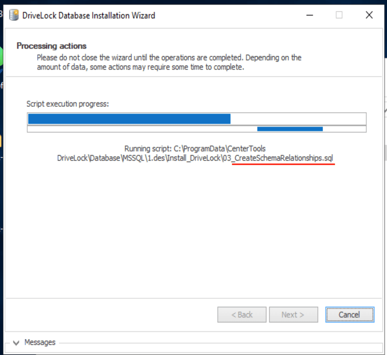Image resolution: width=387 pixels, height=355 pixels.
Task: Cancel the database installation
Action: (349, 314)
